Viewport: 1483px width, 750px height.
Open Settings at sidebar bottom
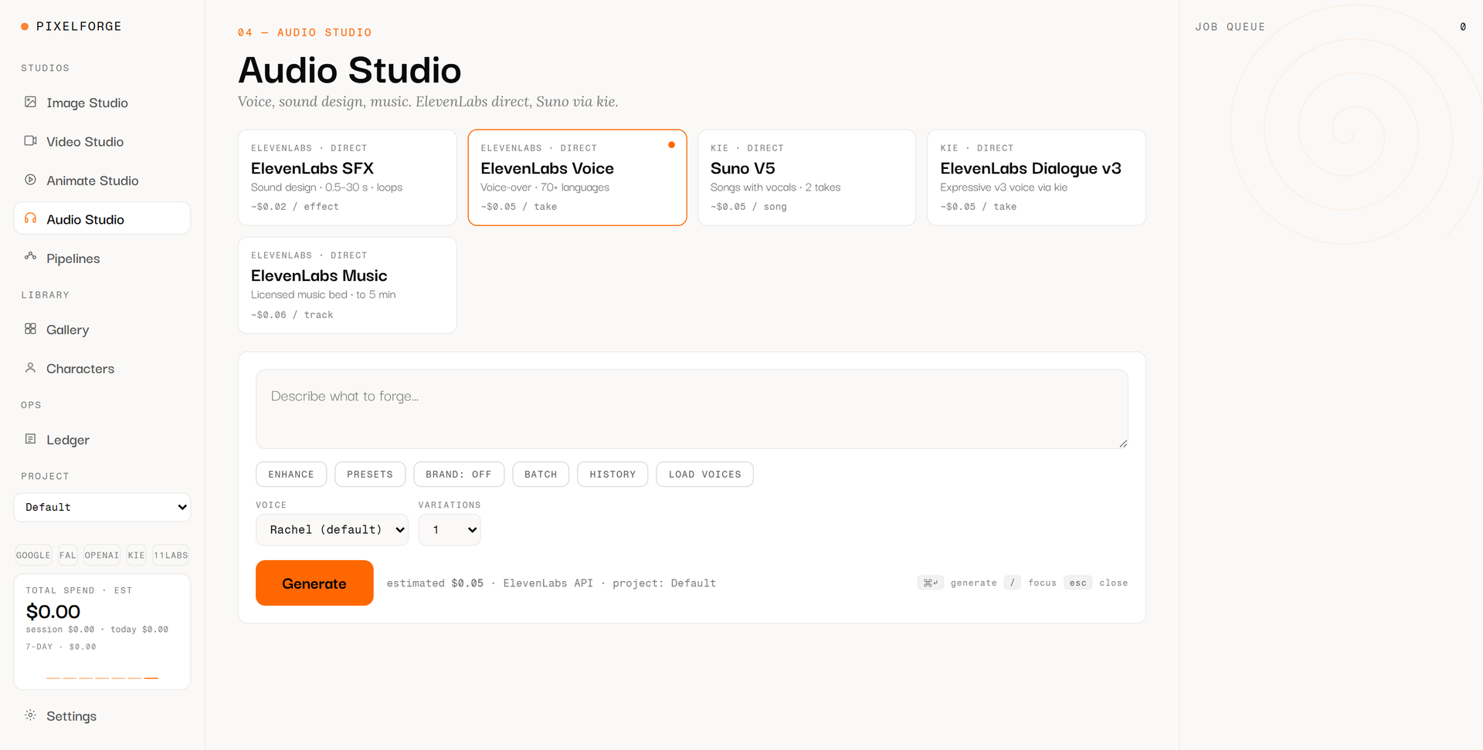pos(102,716)
